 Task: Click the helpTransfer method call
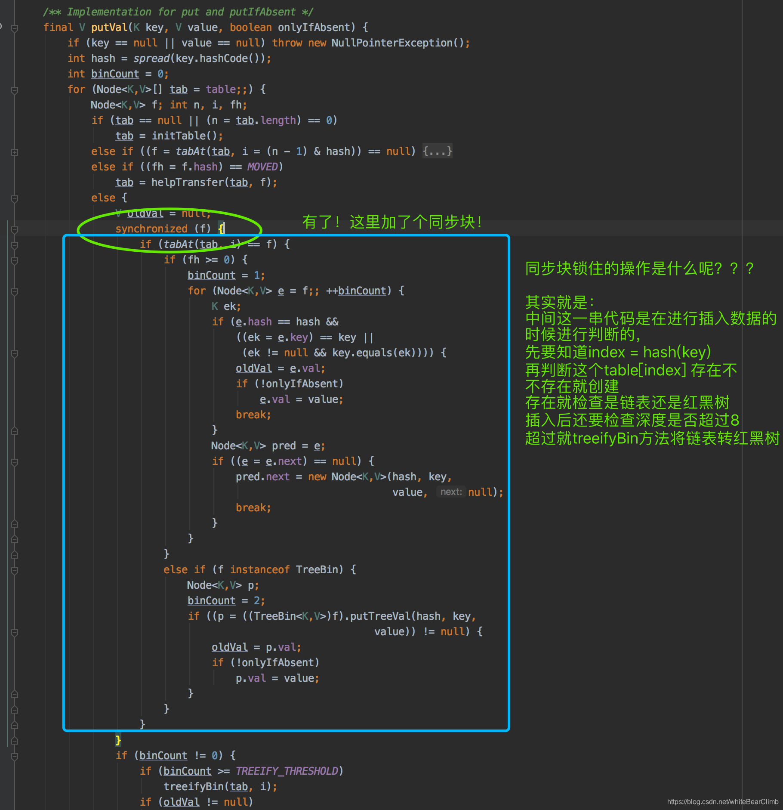coord(188,182)
